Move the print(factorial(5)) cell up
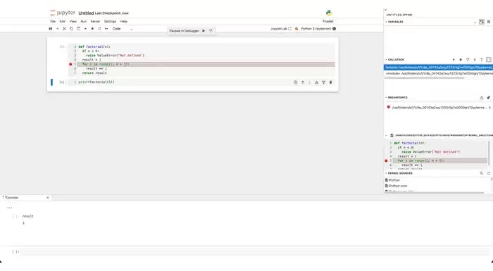The height and width of the screenshot is (271, 493). coord(303,82)
